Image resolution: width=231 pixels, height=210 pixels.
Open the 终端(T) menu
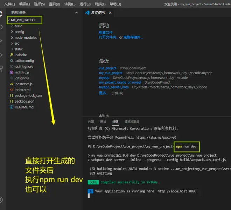coord(100,4)
